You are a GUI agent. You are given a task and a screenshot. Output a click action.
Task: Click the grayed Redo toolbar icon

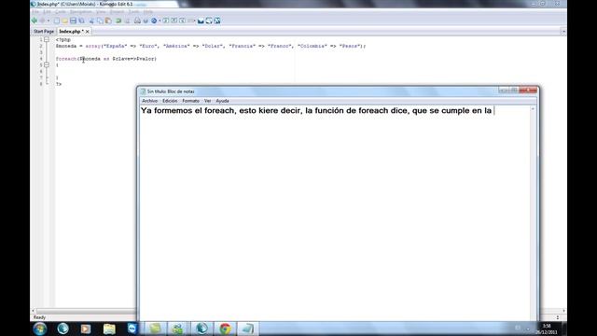tap(127, 21)
